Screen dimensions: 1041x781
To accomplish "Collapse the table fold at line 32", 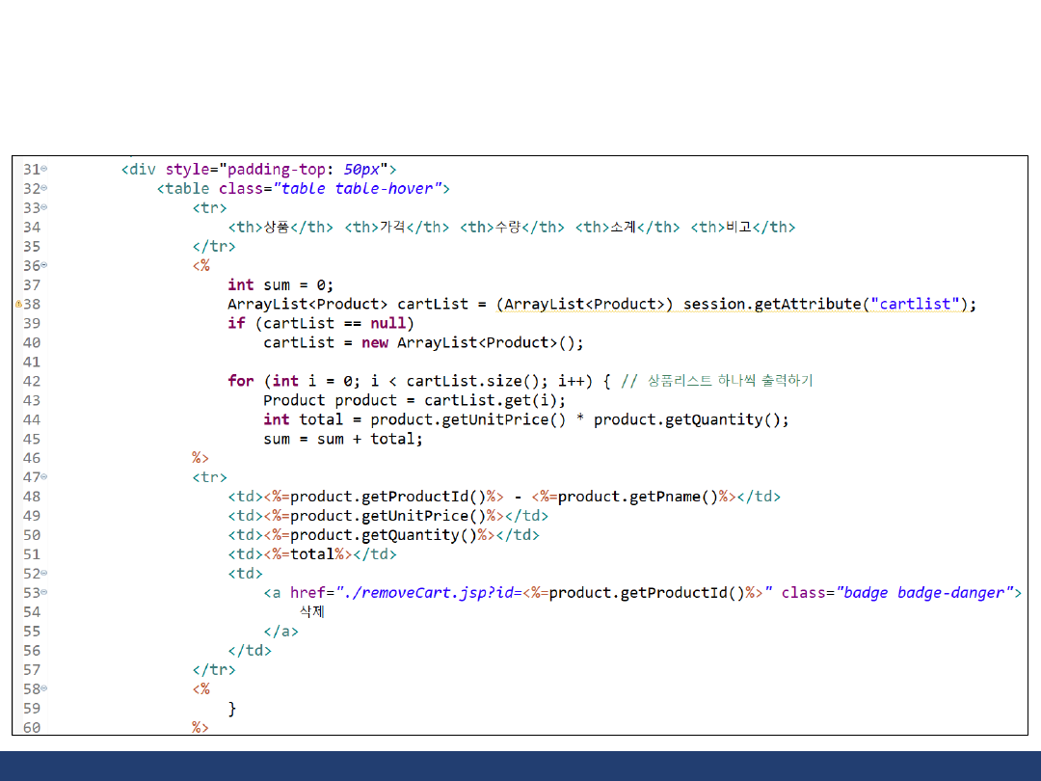I will tap(44, 189).
